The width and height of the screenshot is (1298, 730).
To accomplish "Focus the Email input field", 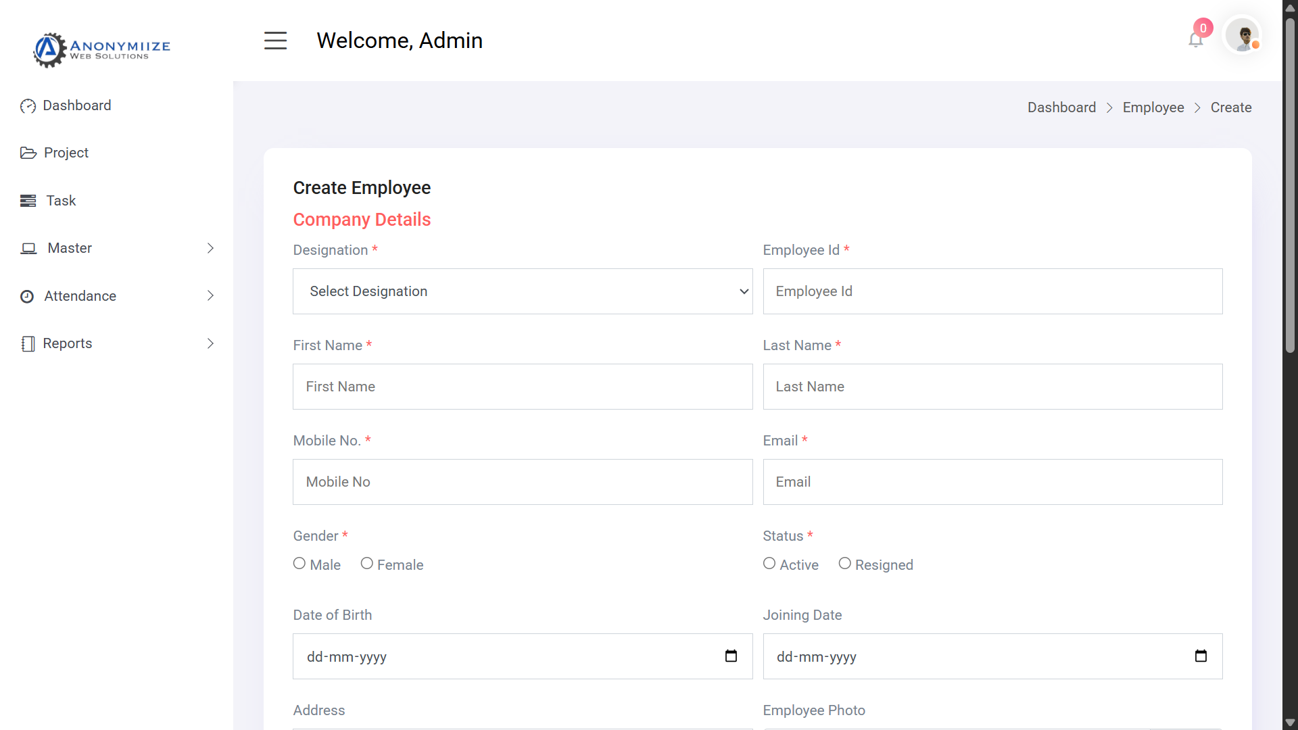I will coord(992,482).
